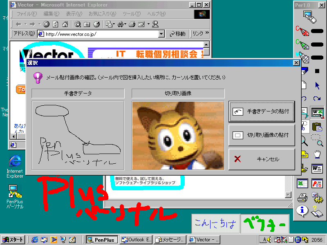Click the History icon in IE toolbar
The height and width of the screenshot is (245, 327).
(96, 24)
